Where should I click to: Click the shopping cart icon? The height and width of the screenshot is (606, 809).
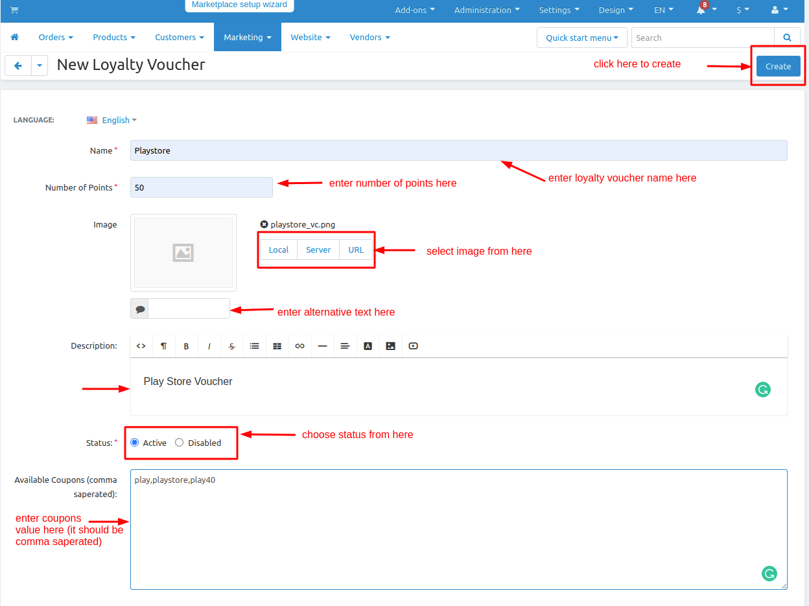point(14,10)
